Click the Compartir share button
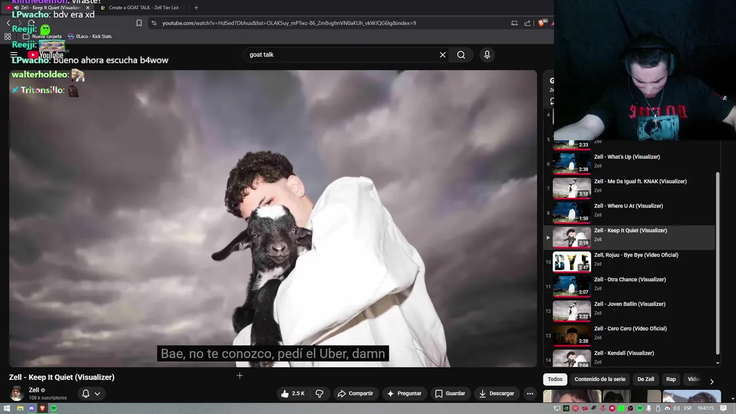This screenshot has width=736, height=414. pos(355,393)
